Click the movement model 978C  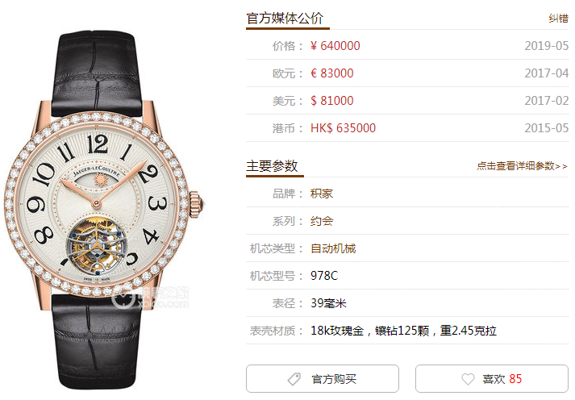[324, 276]
